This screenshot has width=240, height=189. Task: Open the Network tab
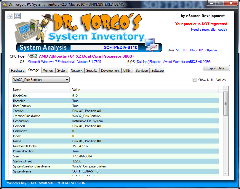[x=77, y=71]
